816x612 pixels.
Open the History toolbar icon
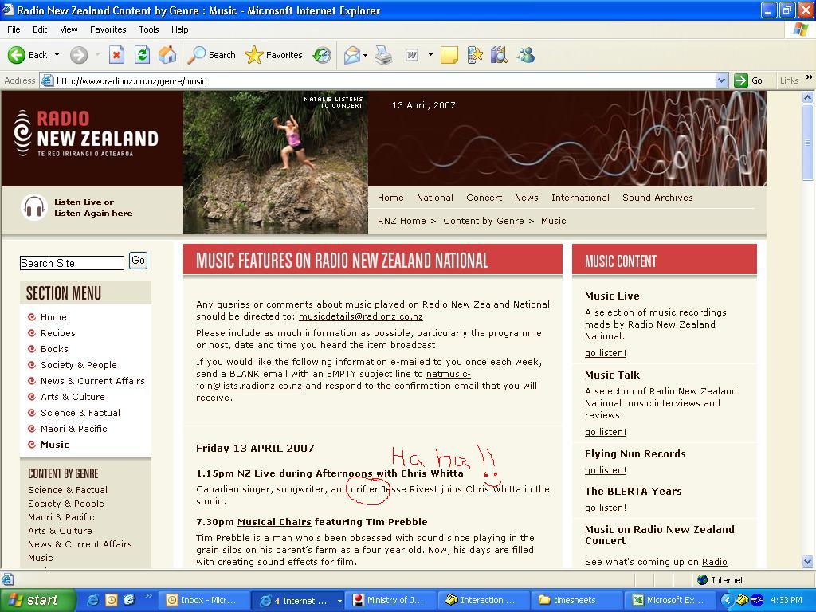click(322, 55)
